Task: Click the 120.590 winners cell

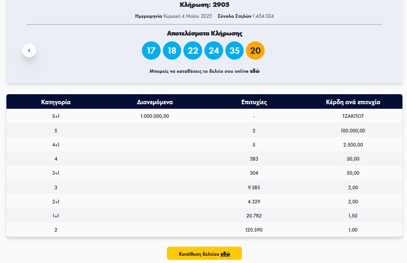Action: (254, 230)
